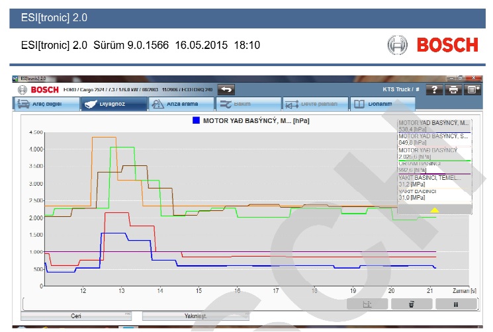Viewport: 493px width, 332px height.
Task: Open the protocol list menu icon
Action: [472, 90]
